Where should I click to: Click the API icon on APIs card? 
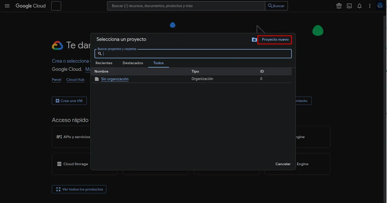(x=59, y=137)
